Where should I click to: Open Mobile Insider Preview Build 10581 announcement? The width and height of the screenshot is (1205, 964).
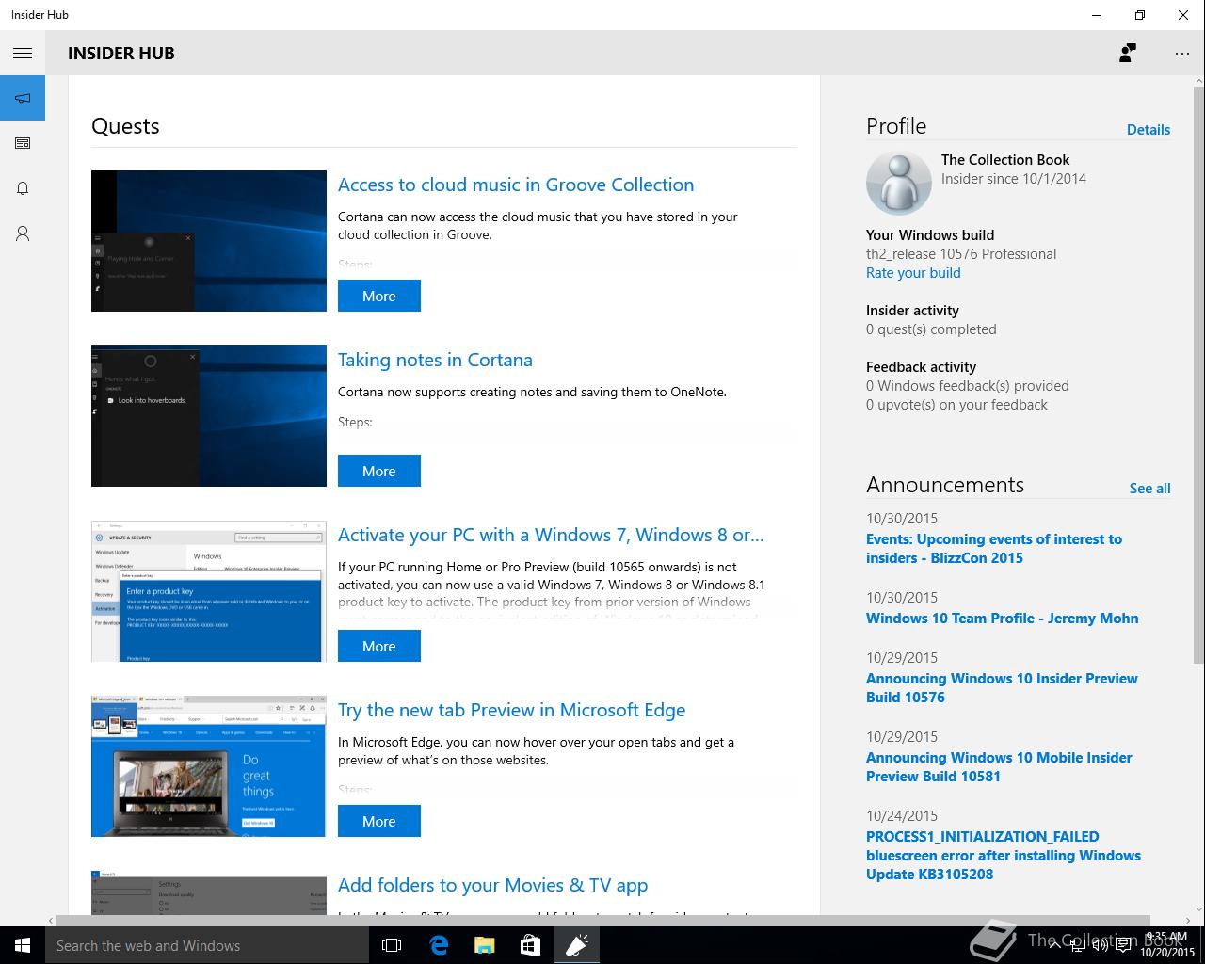tap(999, 767)
